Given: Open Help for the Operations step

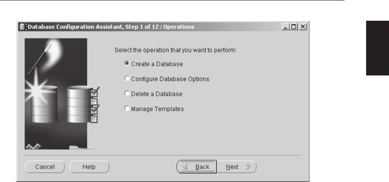Looking at the screenshot, I should pyautogui.click(x=89, y=167).
